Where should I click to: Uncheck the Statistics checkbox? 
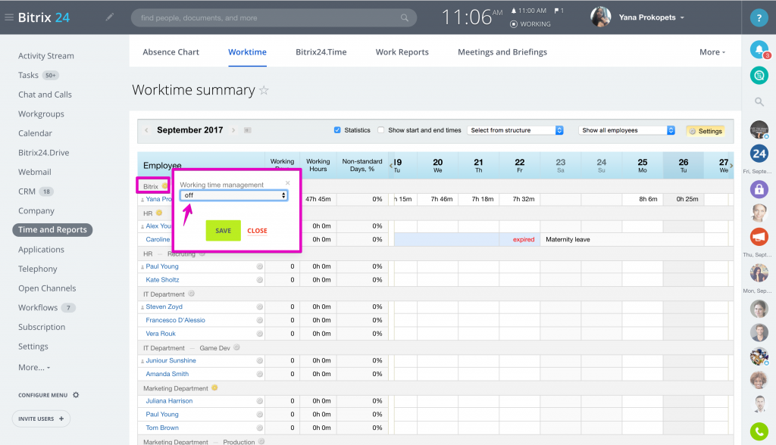(x=337, y=130)
